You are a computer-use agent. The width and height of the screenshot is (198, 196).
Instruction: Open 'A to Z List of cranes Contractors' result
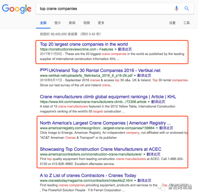pos(88,175)
